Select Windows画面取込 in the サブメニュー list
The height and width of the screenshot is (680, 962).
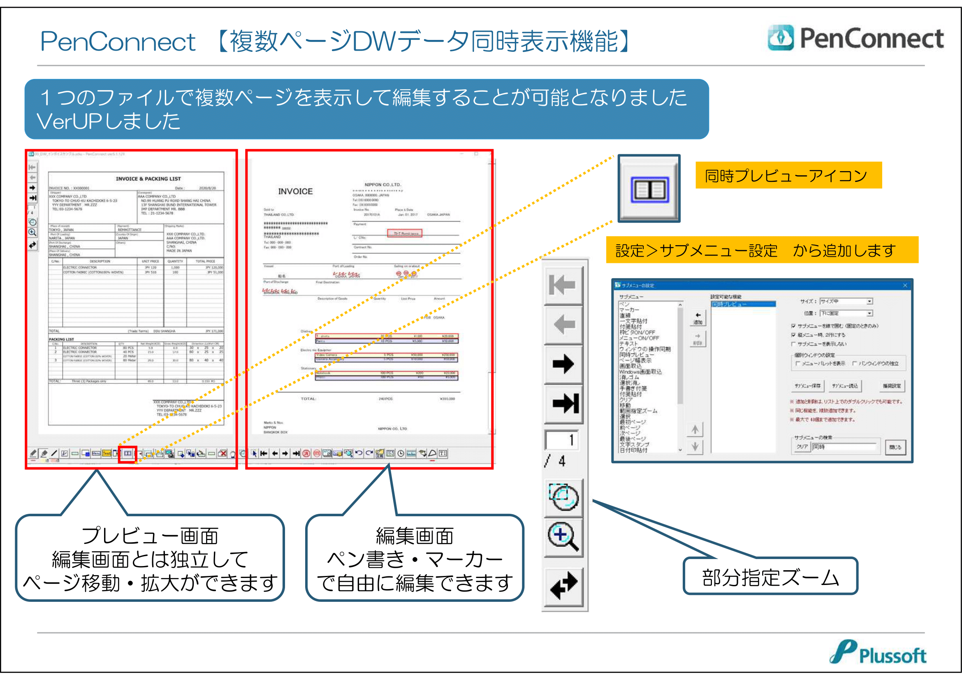641,372
